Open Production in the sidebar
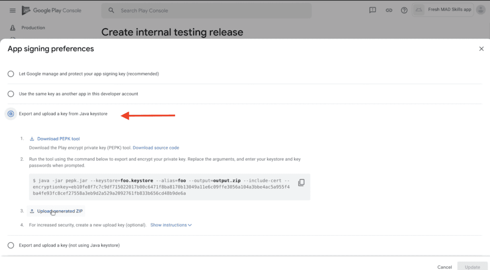 [33, 27]
